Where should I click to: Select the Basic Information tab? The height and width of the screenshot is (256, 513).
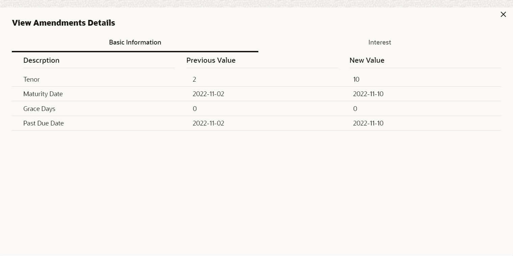click(135, 42)
